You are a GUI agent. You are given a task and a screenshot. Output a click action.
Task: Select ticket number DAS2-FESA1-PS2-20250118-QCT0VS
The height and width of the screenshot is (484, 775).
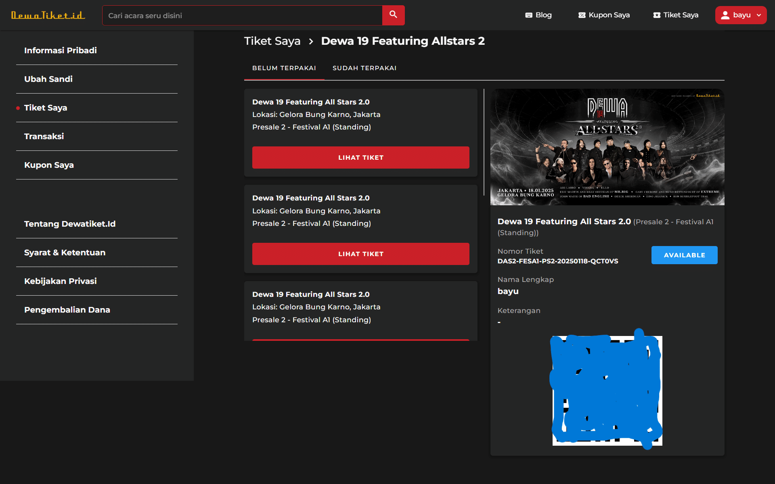coord(558,261)
